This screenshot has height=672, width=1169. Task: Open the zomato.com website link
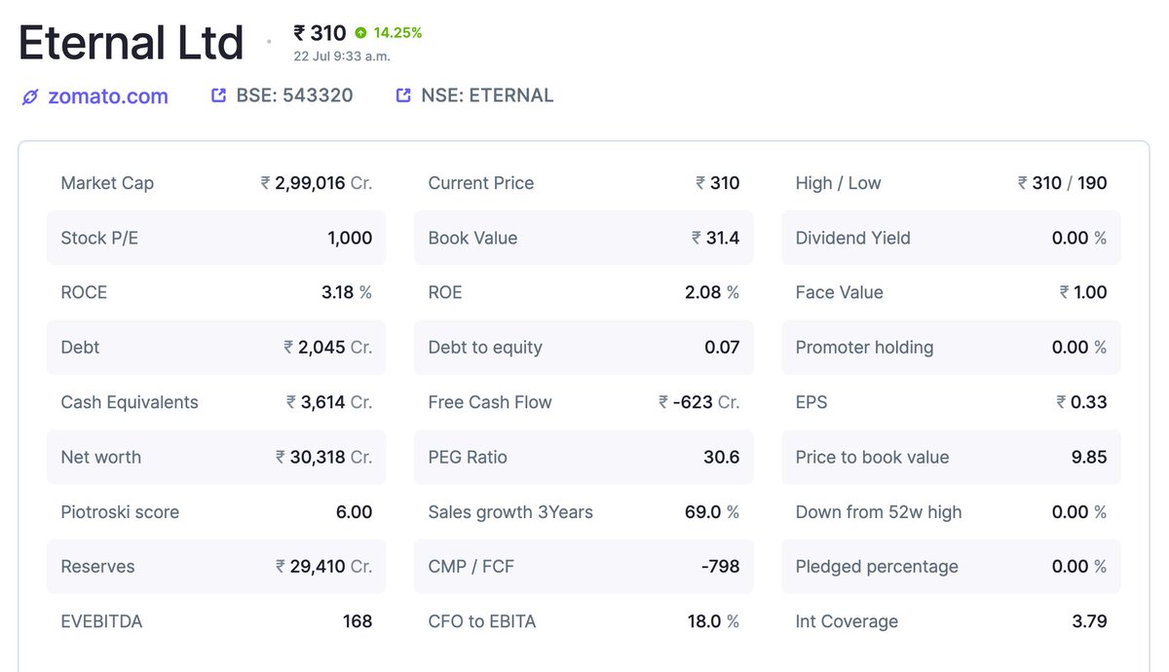tap(108, 96)
